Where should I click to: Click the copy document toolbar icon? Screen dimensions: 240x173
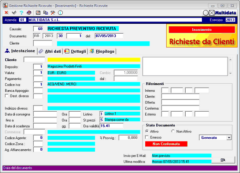[46, 13]
